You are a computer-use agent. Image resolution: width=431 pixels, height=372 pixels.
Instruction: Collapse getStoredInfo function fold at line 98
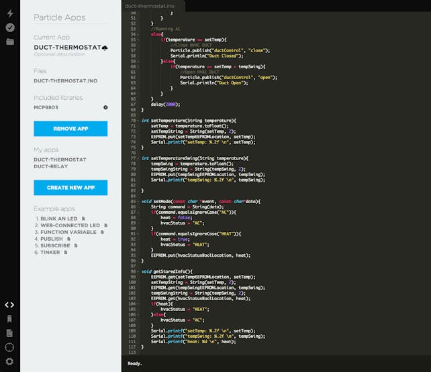[x=138, y=271]
